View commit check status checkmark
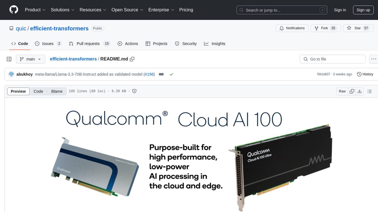This screenshot has width=378, height=212. coord(171,74)
